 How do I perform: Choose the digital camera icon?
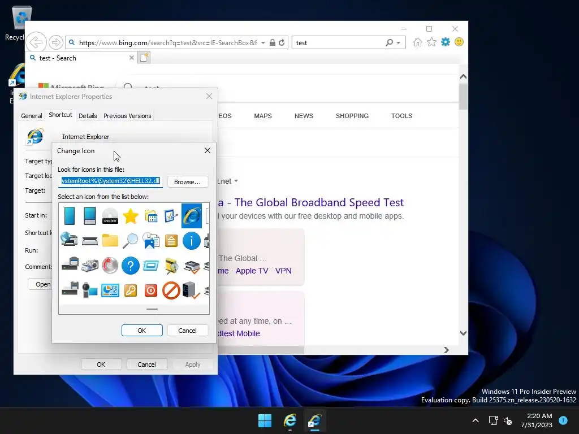pyautogui.click(x=90, y=266)
